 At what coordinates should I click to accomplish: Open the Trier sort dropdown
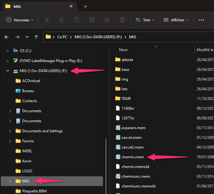click(x=145, y=20)
